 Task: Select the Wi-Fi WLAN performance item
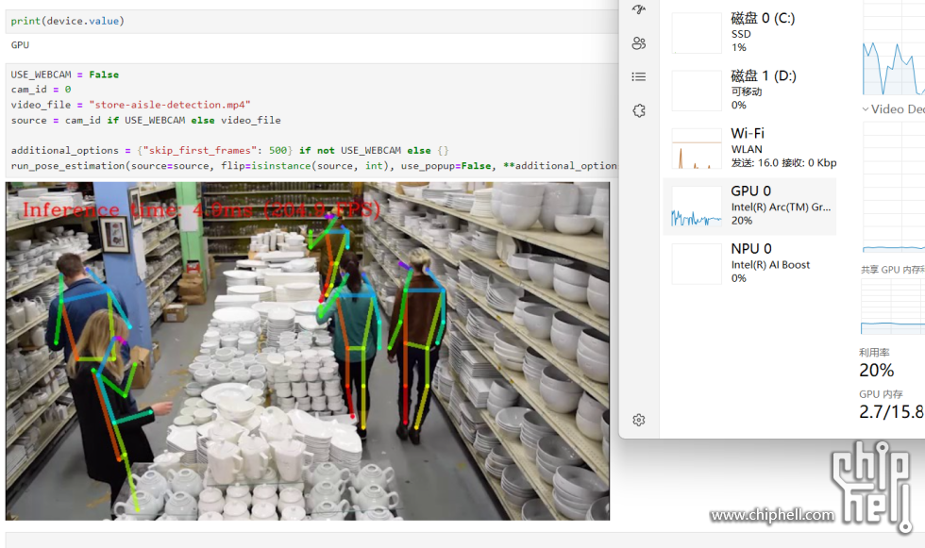(x=749, y=148)
